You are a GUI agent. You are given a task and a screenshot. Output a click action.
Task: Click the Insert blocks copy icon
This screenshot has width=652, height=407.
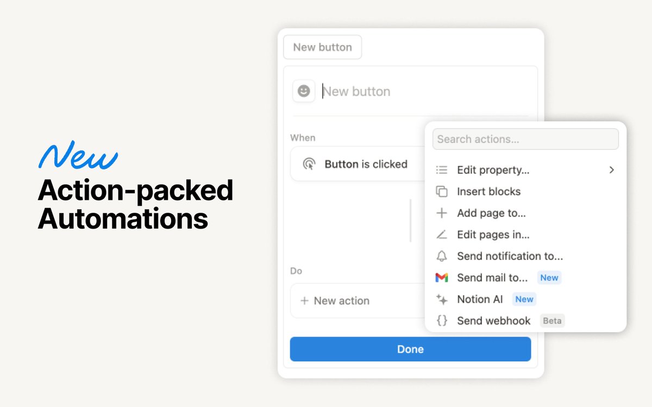pos(442,192)
